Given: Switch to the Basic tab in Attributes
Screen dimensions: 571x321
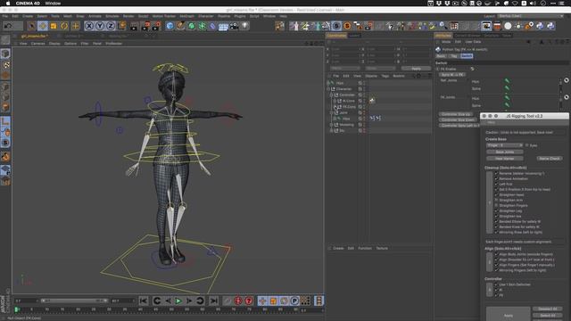Looking at the screenshot, I should [x=441, y=56].
